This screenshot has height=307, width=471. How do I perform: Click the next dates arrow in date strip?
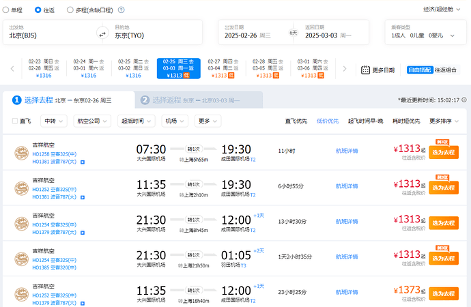point(345,69)
